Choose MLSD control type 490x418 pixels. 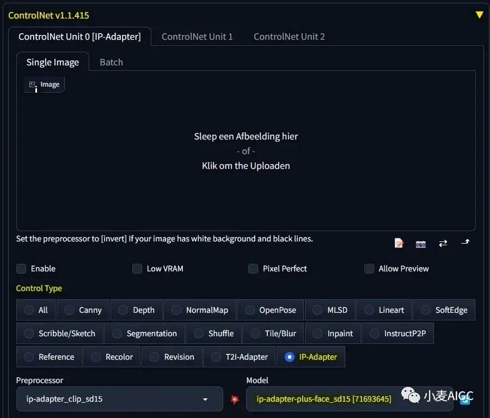pyautogui.click(x=330, y=310)
